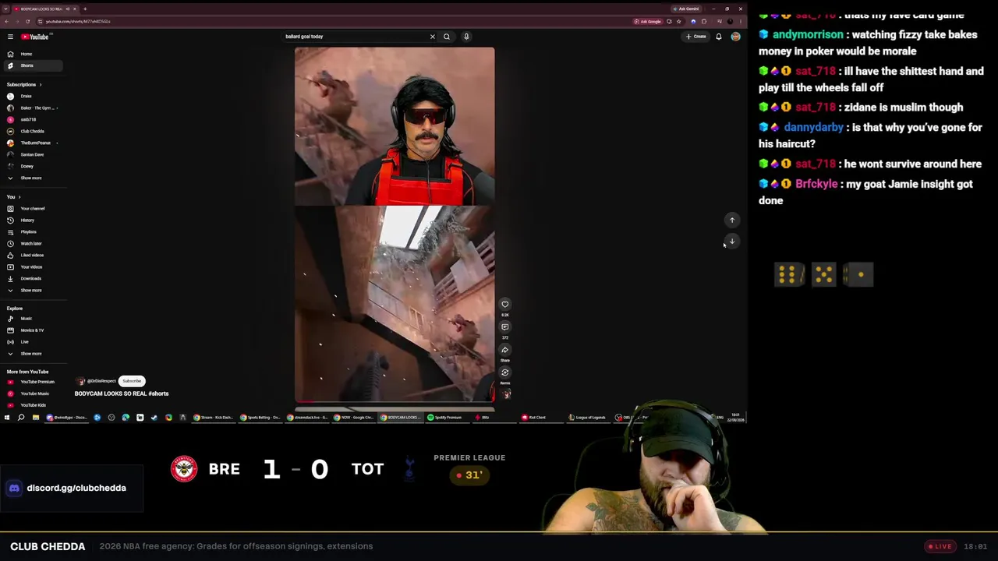Viewport: 998px width, 561px height.
Task: Remix this Short
Action: 505,372
